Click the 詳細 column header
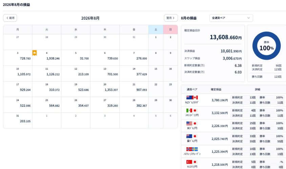286x169 pixels. 258,89
